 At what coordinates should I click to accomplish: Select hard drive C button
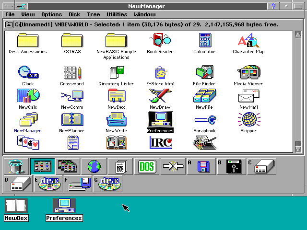click(262, 166)
